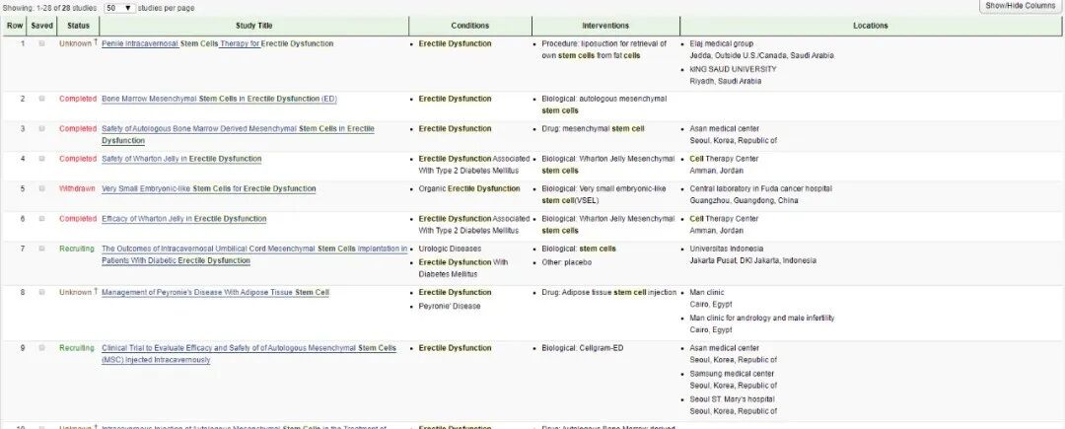Open Safety of Autologous Bone Marrow study
The width and height of the screenshot is (1065, 429).
click(x=238, y=134)
